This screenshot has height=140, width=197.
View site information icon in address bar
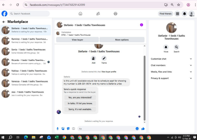coord(26,5)
